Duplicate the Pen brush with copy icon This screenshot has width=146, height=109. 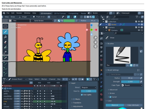(x=134, y=65)
